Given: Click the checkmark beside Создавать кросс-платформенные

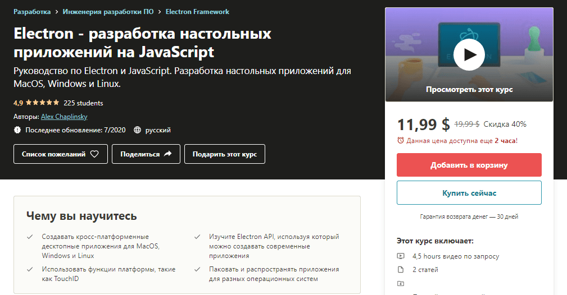Looking at the screenshot, I should pyautogui.click(x=30, y=237).
